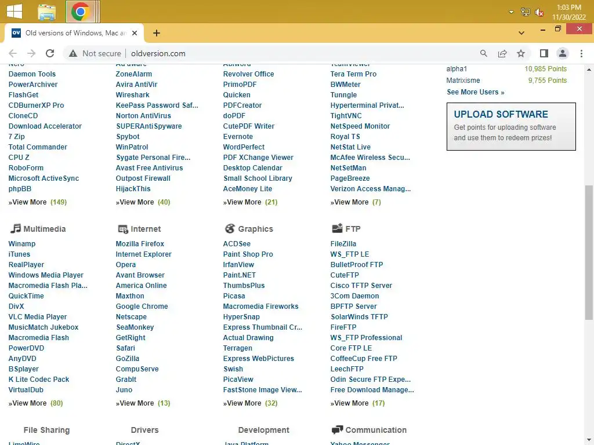
Task: Open the Drivers category heading
Action: (144, 430)
